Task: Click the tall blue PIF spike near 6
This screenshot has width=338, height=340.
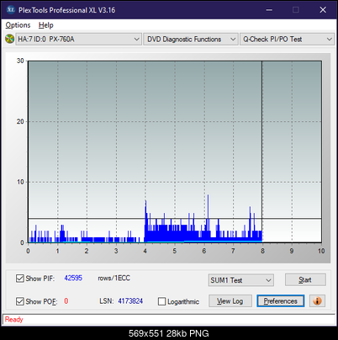Action: [208, 218]
